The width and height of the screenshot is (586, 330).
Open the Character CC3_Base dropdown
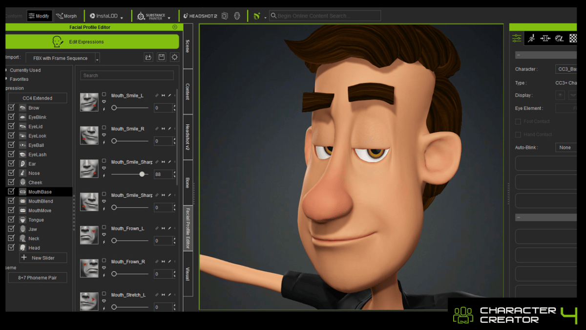[566, 69]
